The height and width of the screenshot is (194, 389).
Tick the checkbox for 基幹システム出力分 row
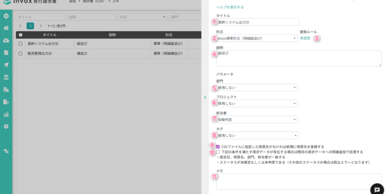pyautogui.click(x=21, y=44)
